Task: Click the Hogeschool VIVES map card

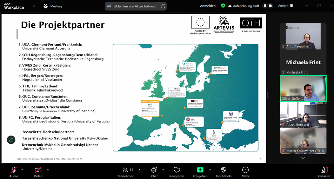Action: (177, 92)
